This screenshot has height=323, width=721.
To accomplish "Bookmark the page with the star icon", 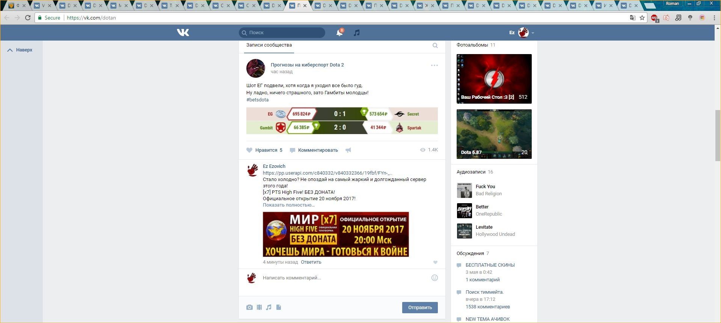I will [642, 18].
